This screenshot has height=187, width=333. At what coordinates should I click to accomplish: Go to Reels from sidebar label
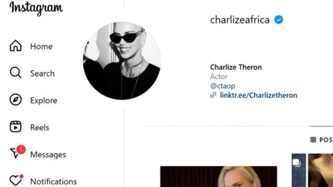coord(39,127)
